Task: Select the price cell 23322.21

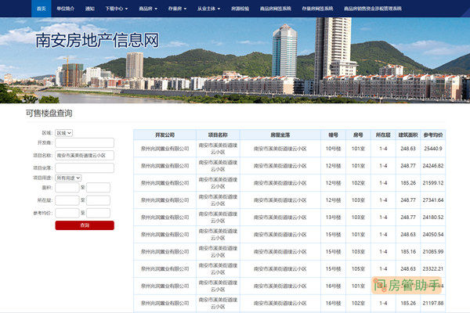Action: click(x=433, y=268)
